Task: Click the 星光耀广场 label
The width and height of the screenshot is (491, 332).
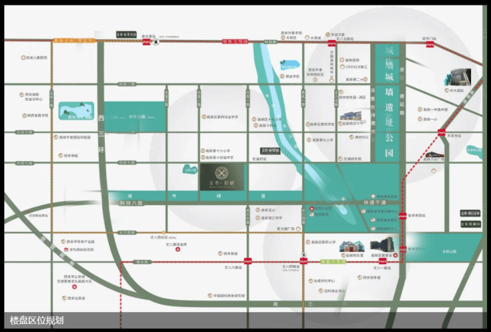Action: point(285,229)
